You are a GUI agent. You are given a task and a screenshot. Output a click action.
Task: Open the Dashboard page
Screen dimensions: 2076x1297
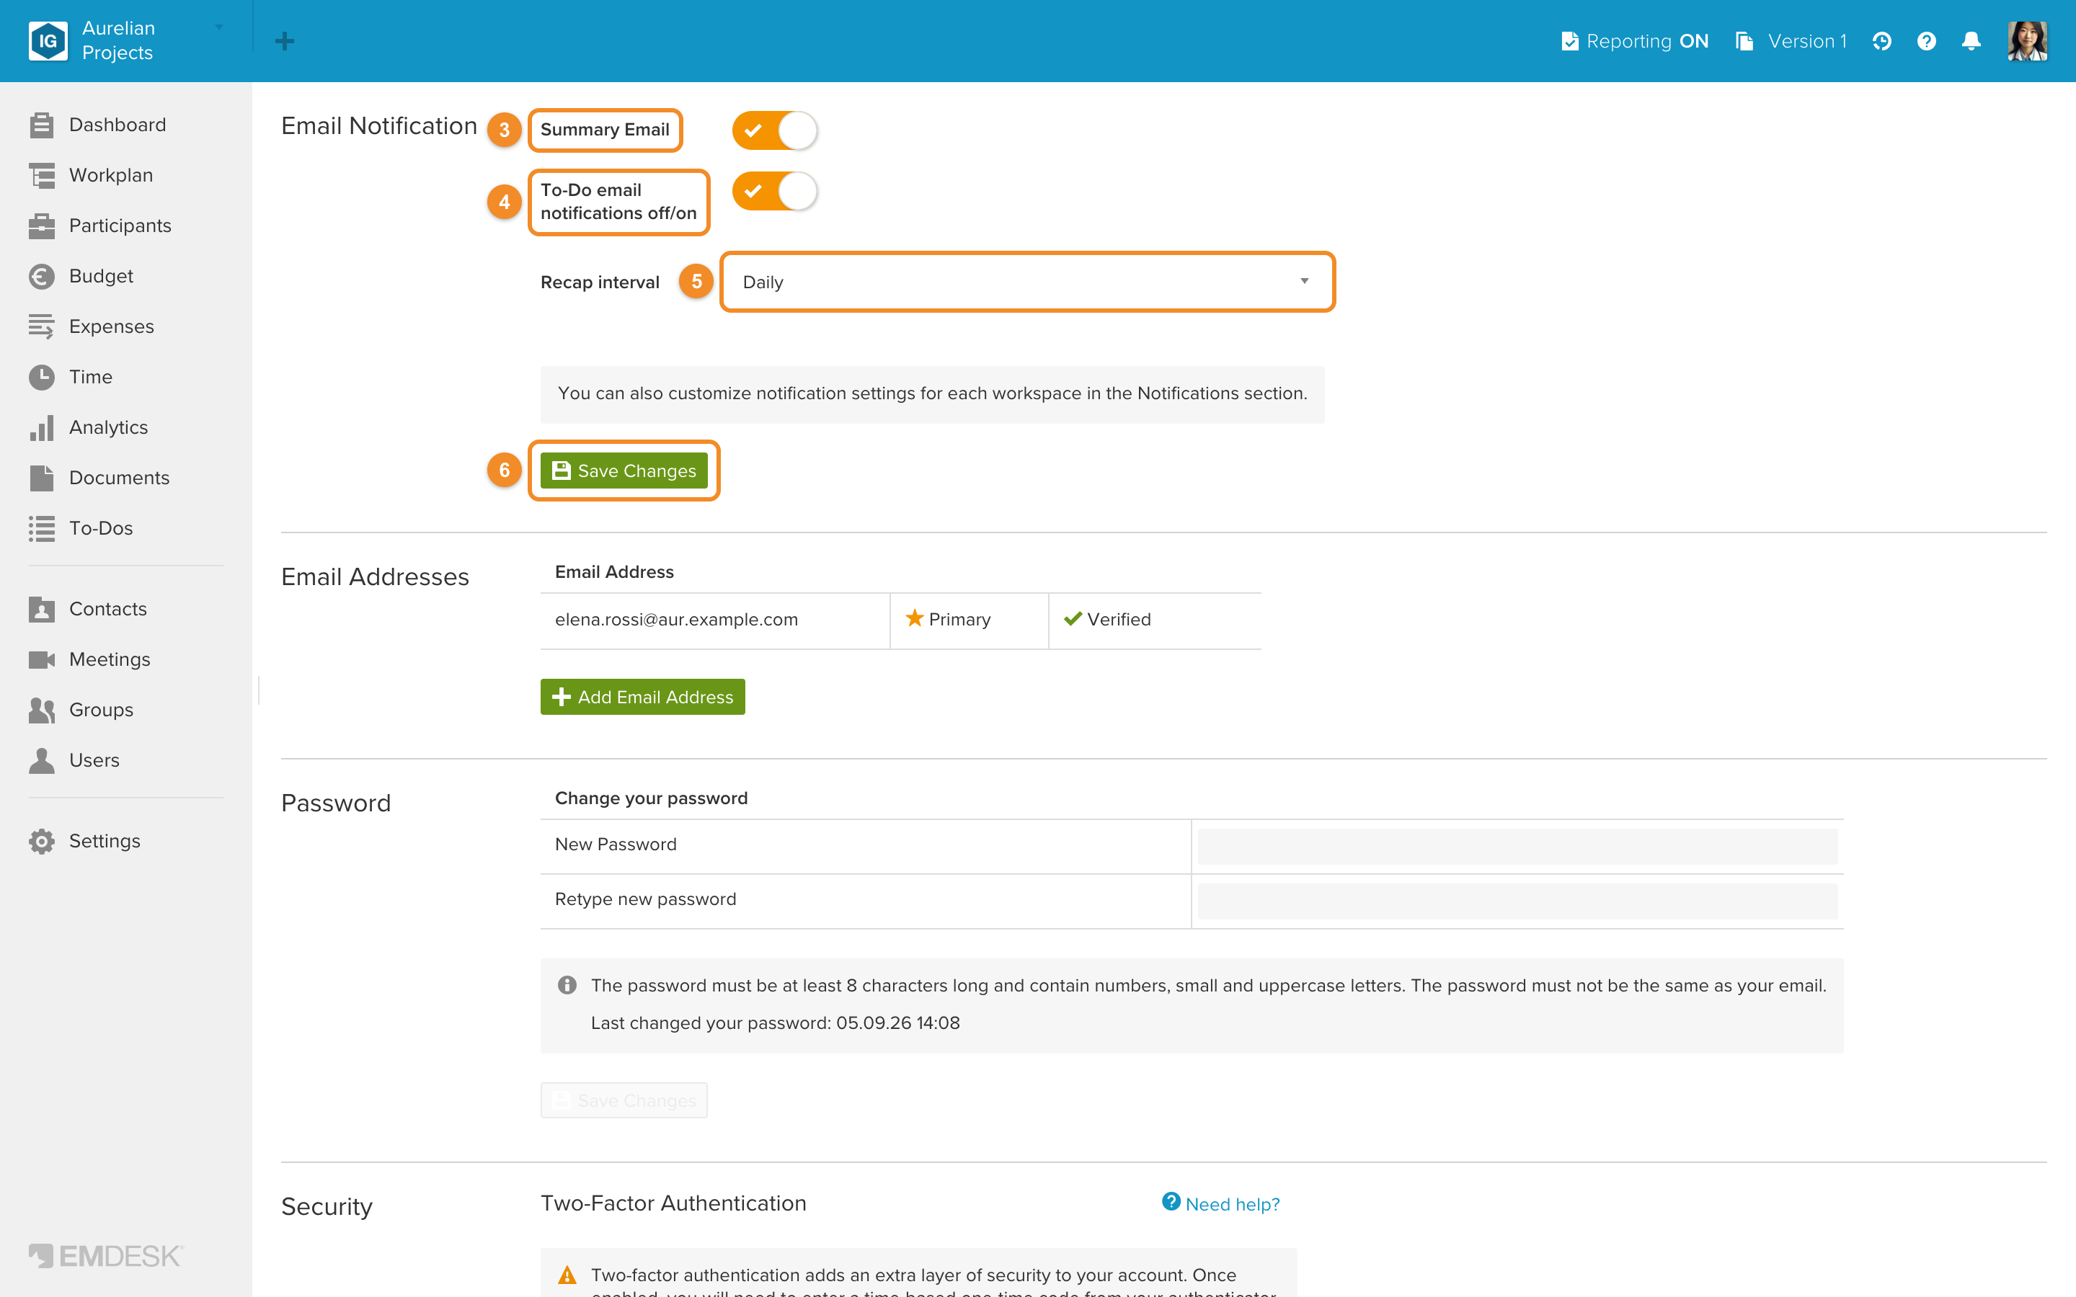click(x=97, y=125)
